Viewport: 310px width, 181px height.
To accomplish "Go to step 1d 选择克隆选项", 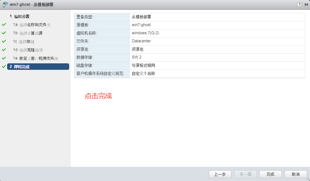I will point(28,50).
